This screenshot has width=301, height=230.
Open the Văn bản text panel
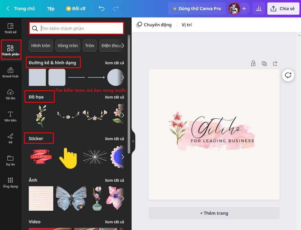[x=10, y=116]
